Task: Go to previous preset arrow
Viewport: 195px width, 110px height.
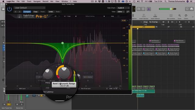Action: click(16, 12)
